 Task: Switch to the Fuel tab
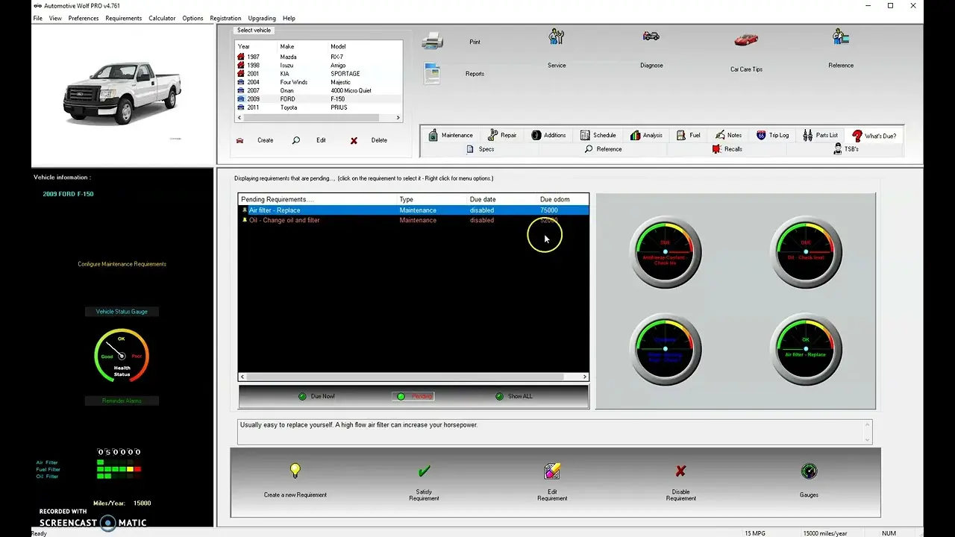689,135
